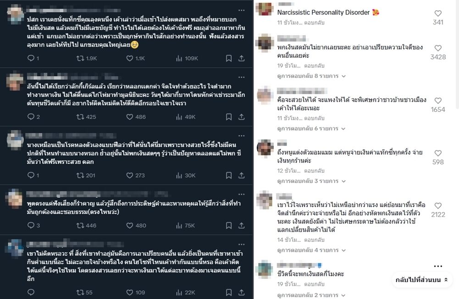Reply to the tweet with 425 retweets
This screenshot has height=299, width=459.
[31, 117]
